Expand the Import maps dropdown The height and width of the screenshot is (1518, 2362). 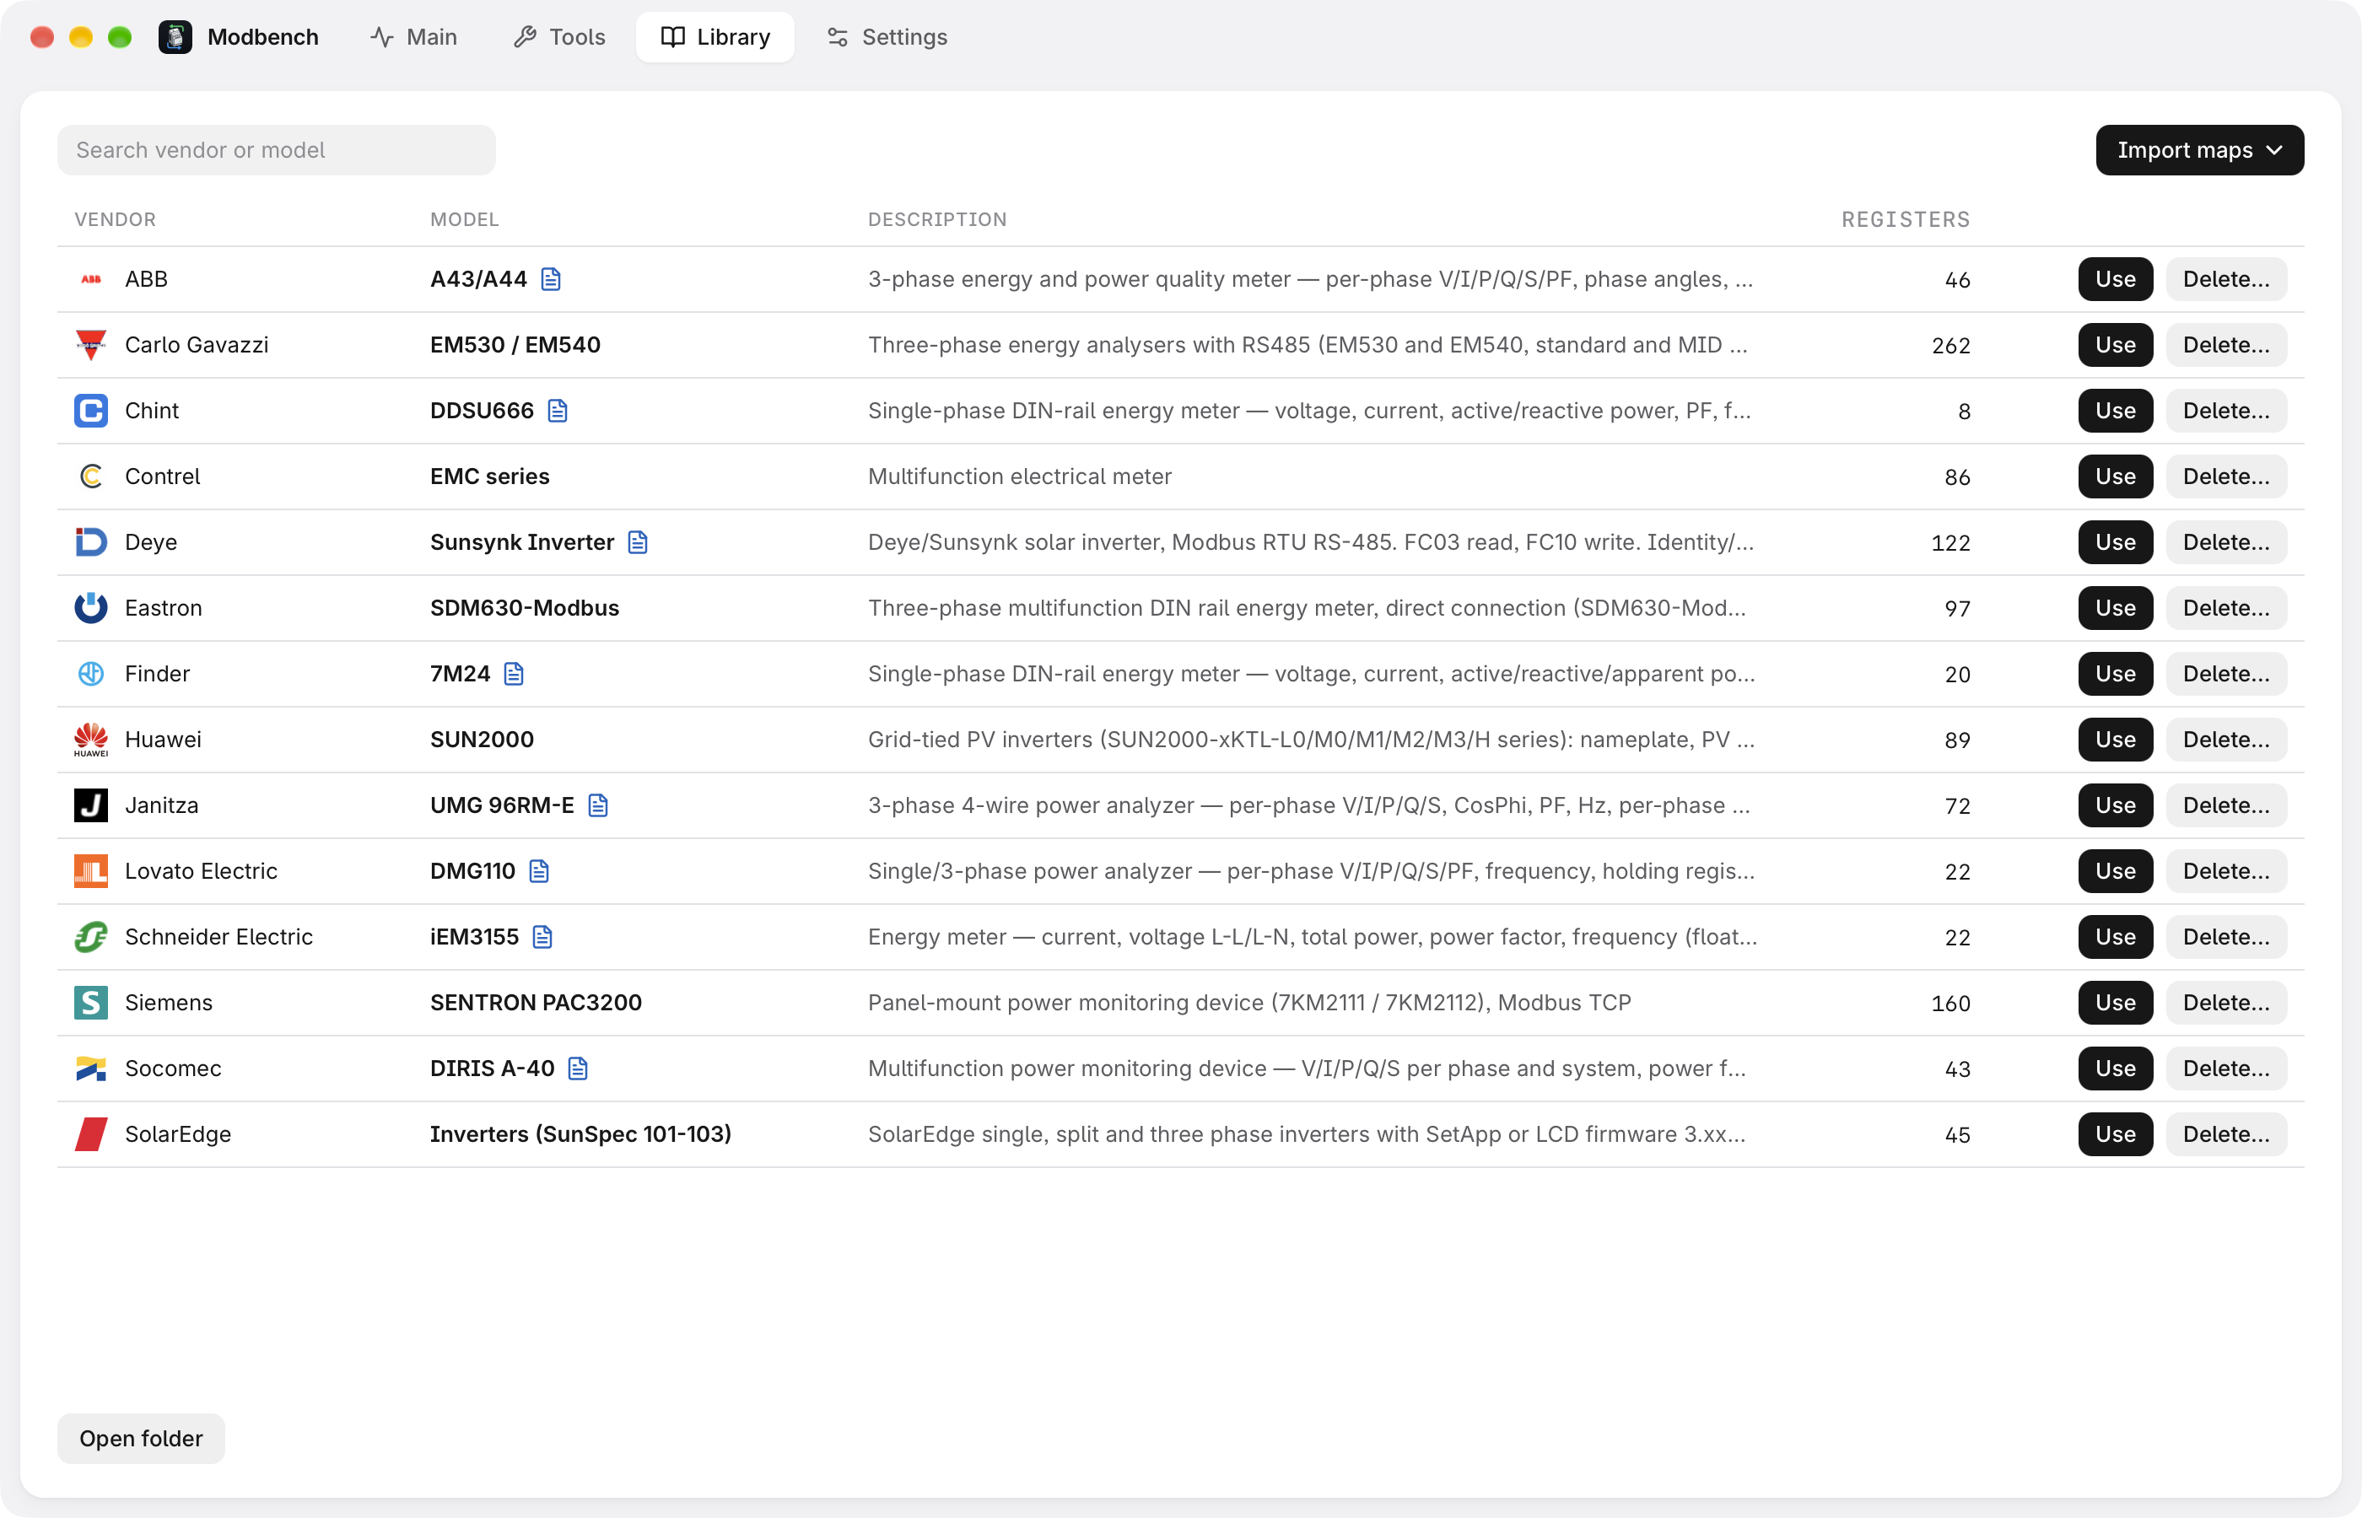coord(2199,150)
